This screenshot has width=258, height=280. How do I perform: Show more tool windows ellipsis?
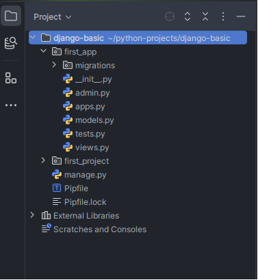11,105
